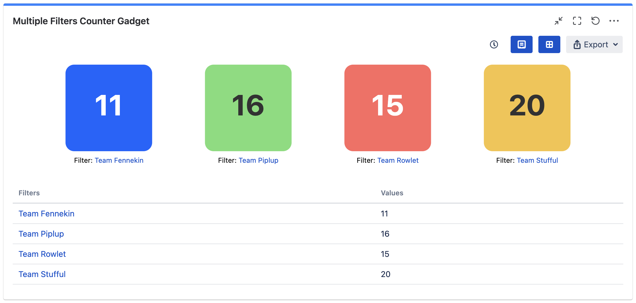636x303 pixels.
Task: Click the Export share icon
Action: 577,44
